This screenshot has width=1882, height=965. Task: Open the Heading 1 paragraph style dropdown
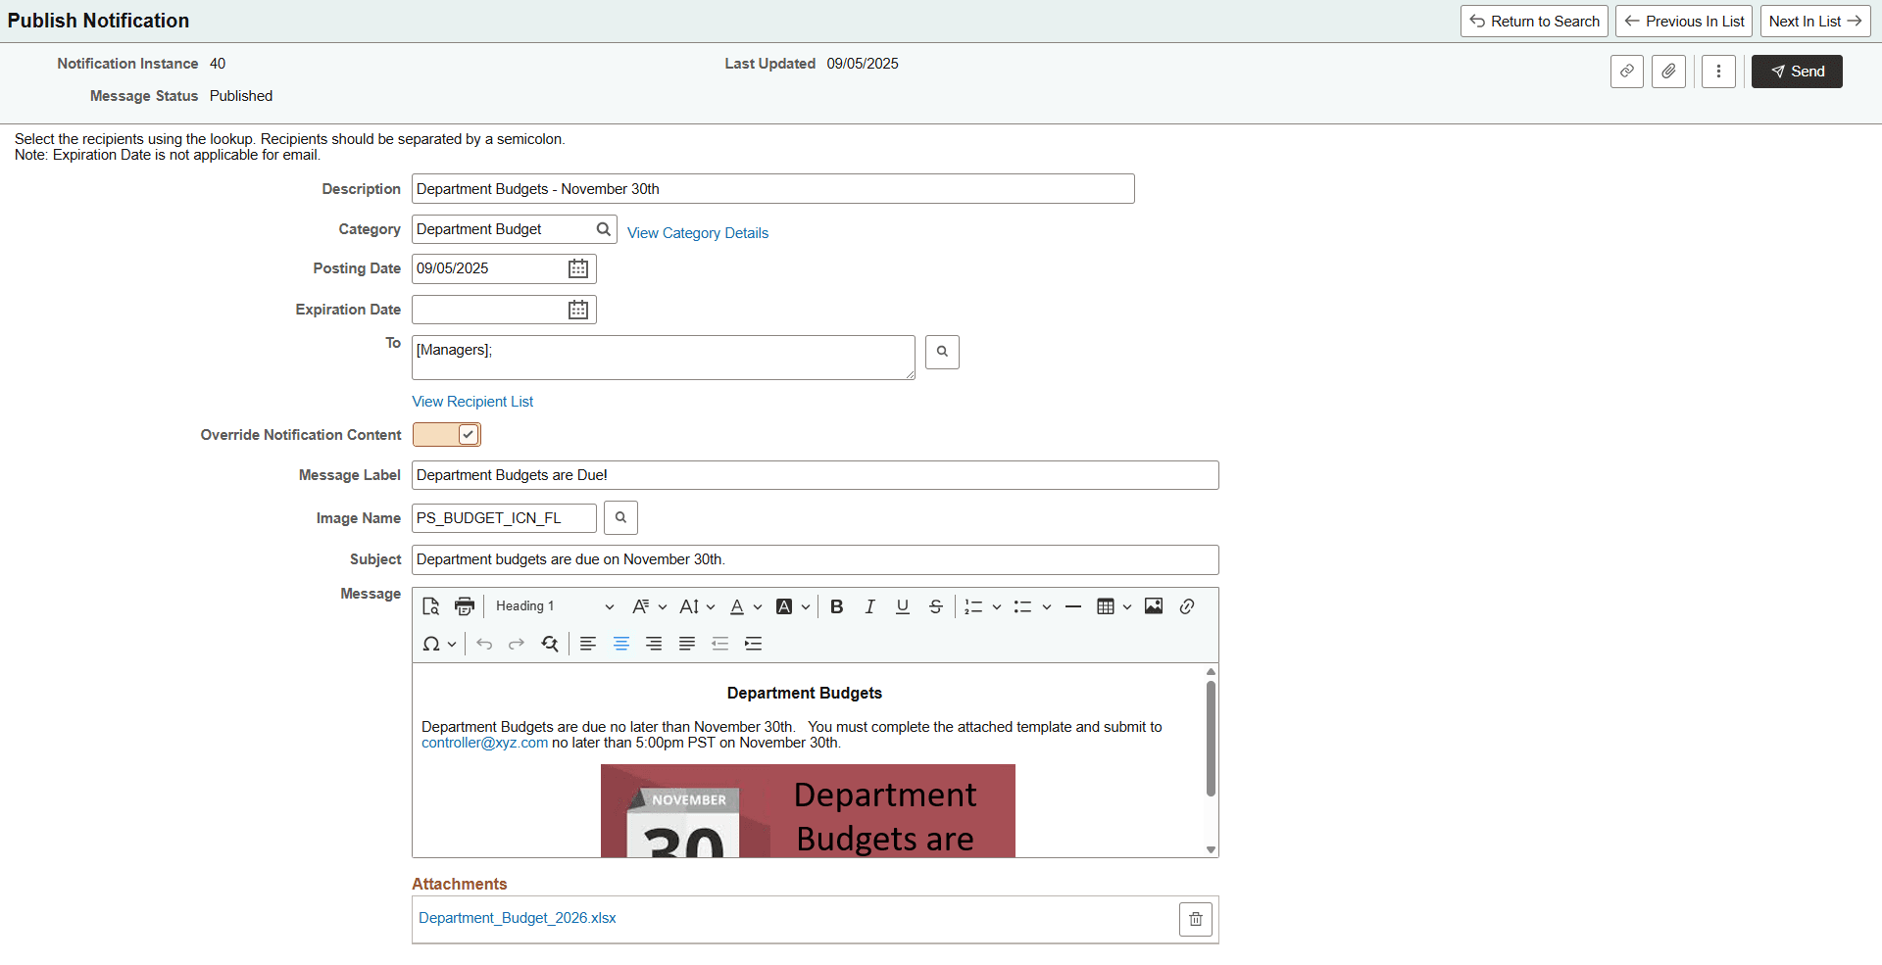point(554,605)
